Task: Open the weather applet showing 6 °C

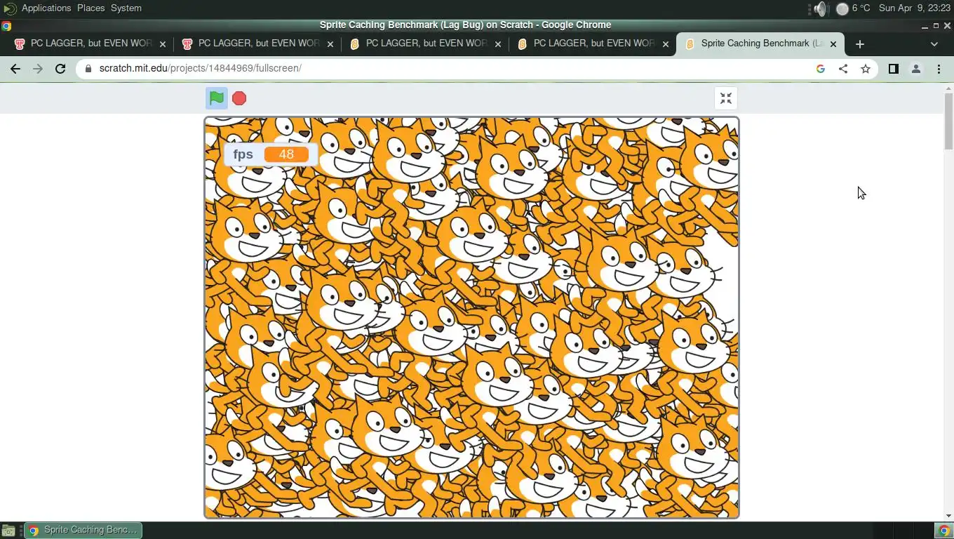Action: pyautogui.click(x=853, y=8)
